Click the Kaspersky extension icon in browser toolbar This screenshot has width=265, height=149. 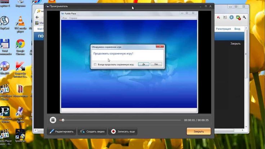(219, 17)
